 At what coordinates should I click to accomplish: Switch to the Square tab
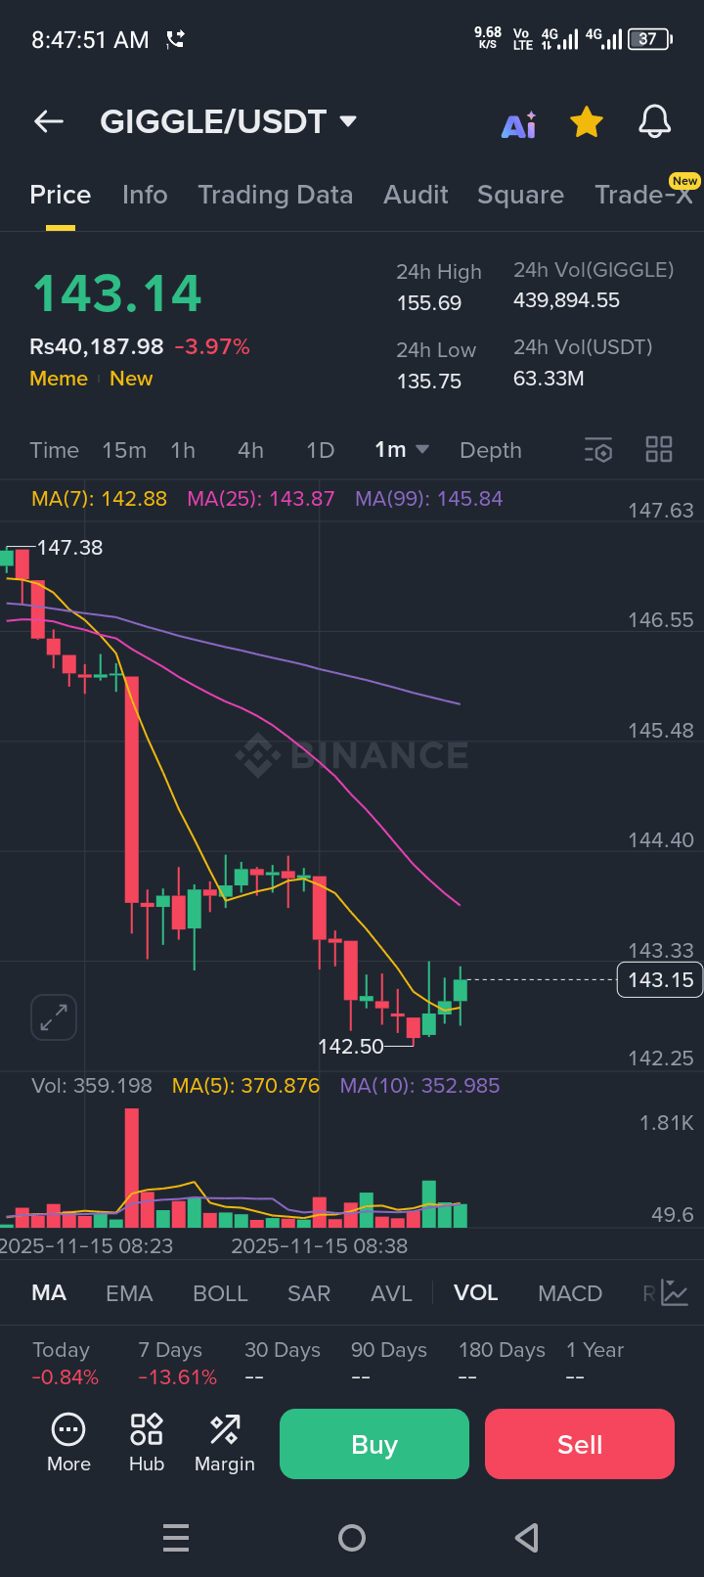coord(520,195)
